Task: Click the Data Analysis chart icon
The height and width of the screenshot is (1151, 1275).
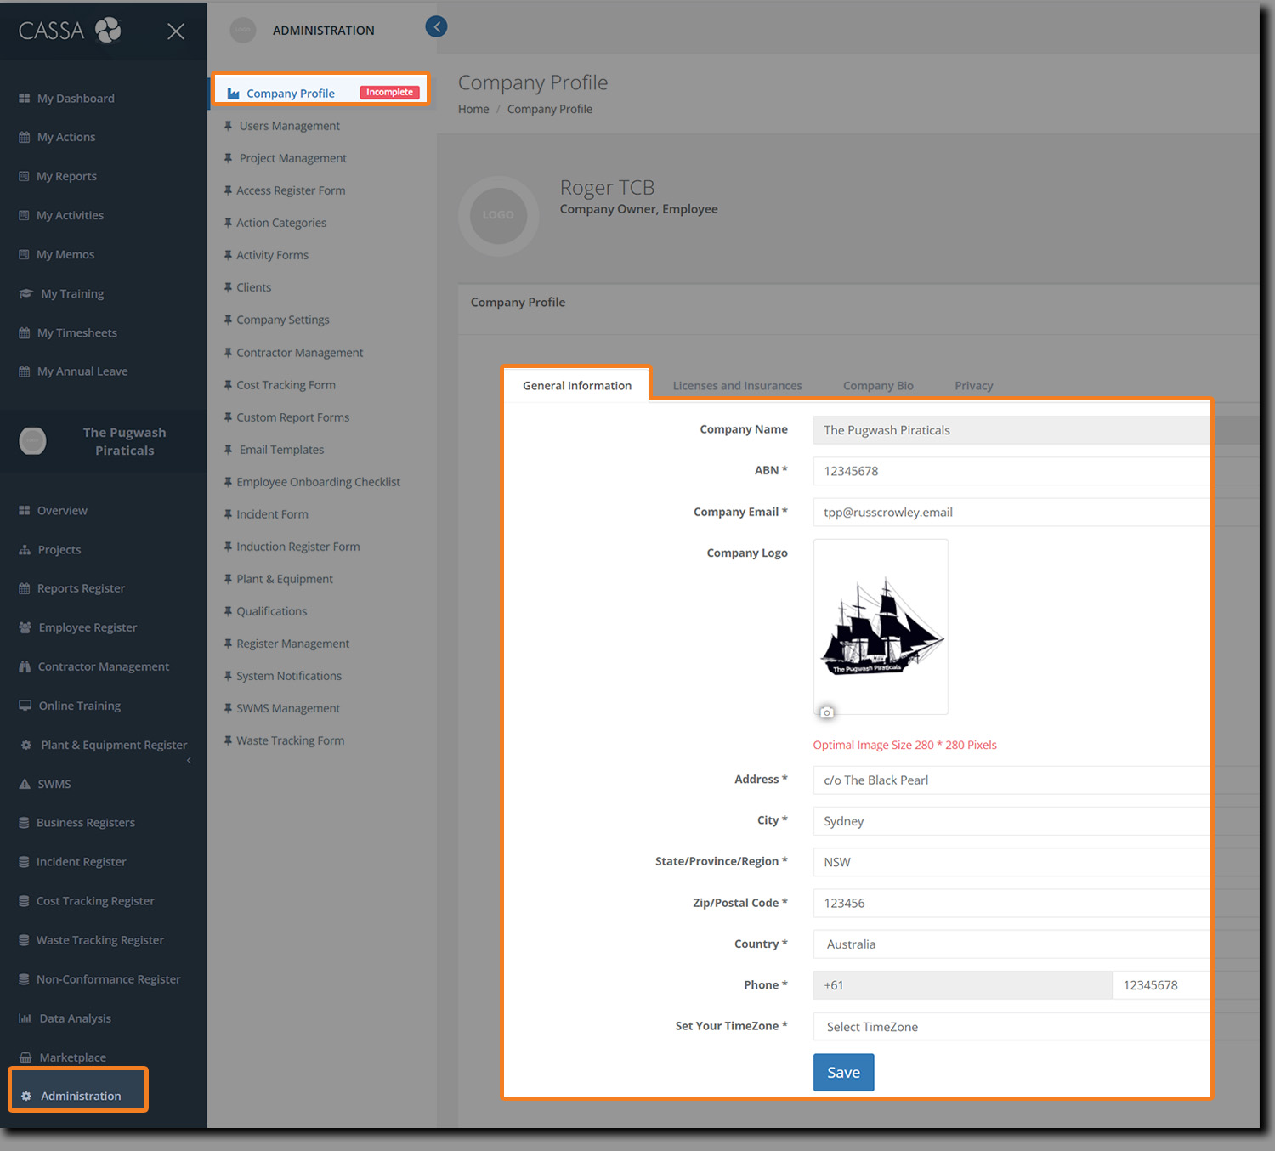Action: coord(25,1018)
